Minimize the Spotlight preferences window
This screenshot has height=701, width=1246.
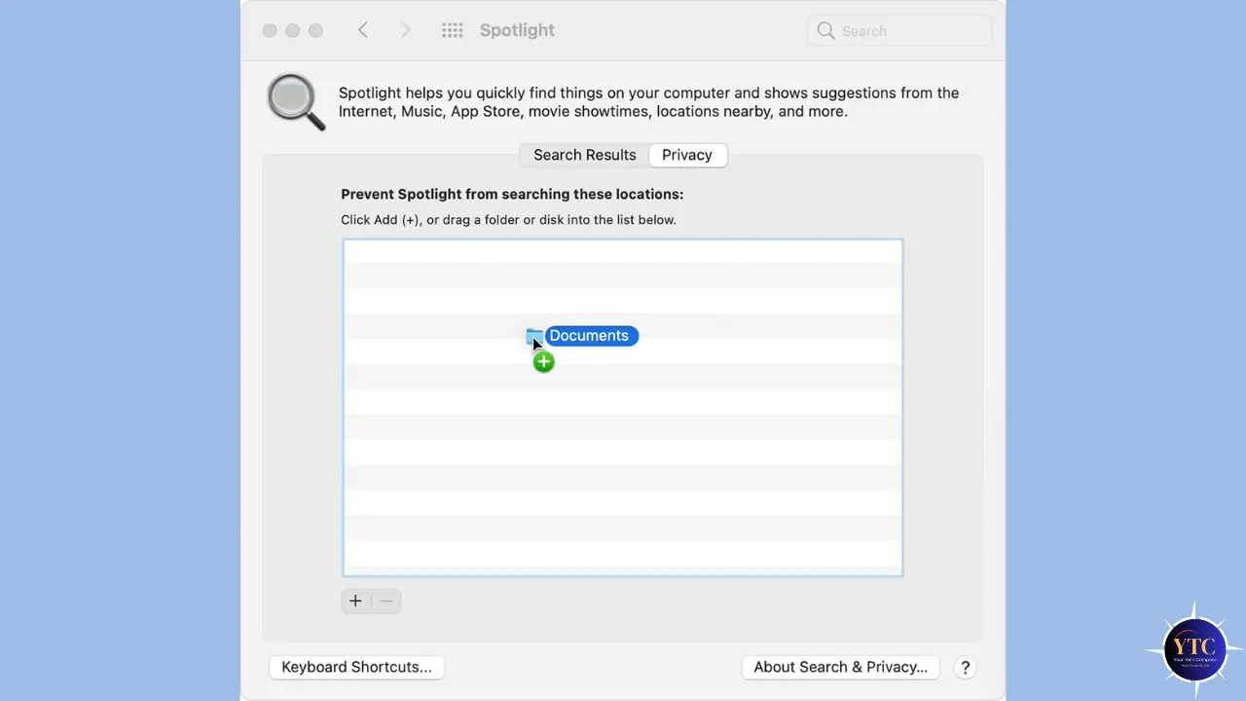292,30
